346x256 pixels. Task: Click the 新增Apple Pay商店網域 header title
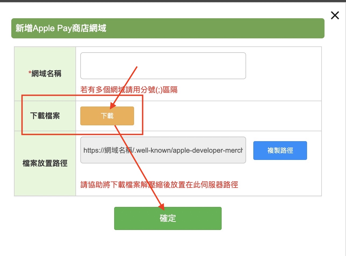coord(61,28)
